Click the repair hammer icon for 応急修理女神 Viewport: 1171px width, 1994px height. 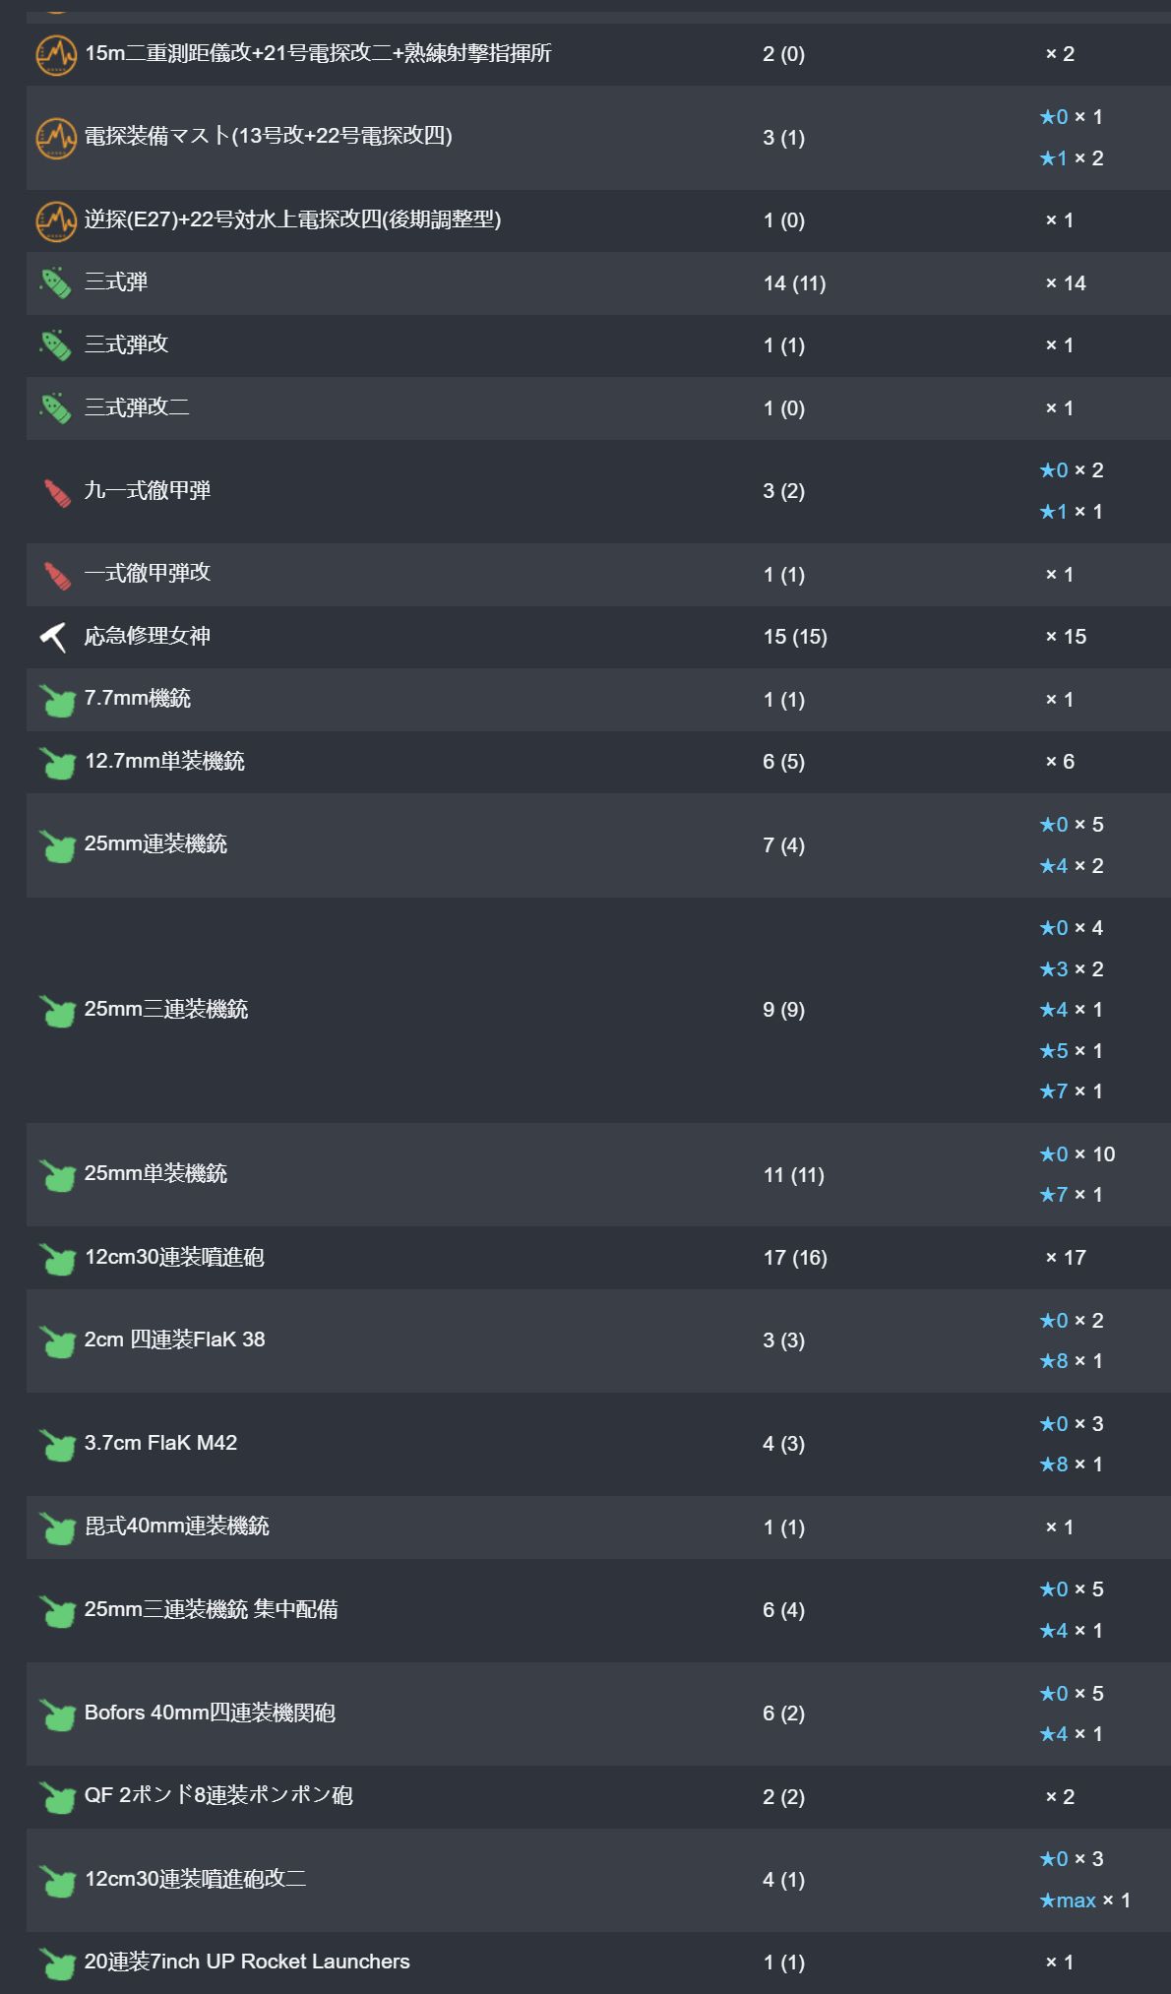click(x=54, y=637)
